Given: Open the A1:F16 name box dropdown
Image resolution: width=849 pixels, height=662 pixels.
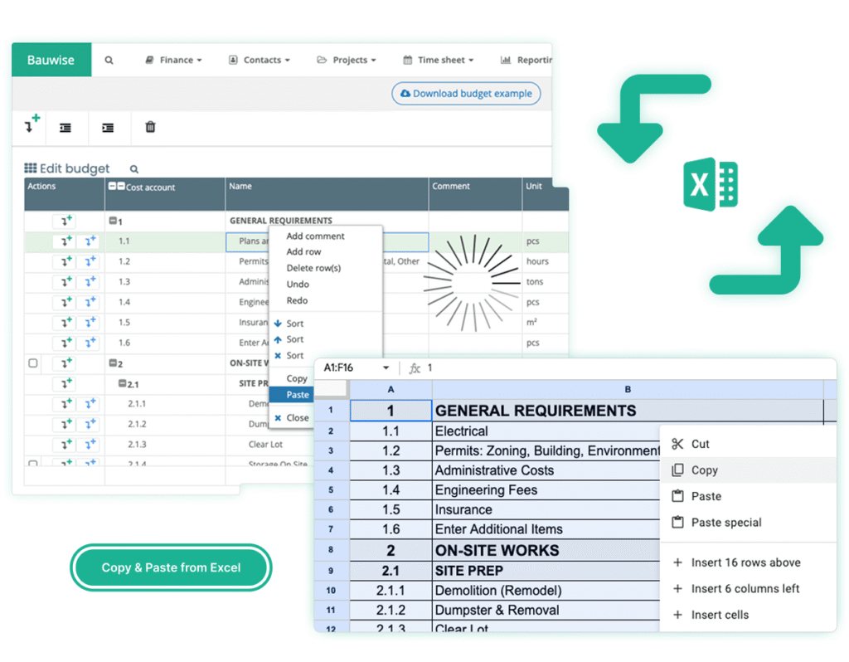Looking at the screenshot, I should [384, 369].
